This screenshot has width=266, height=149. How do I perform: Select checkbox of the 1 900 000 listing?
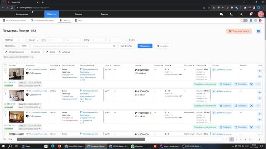[x=5, y=113]
